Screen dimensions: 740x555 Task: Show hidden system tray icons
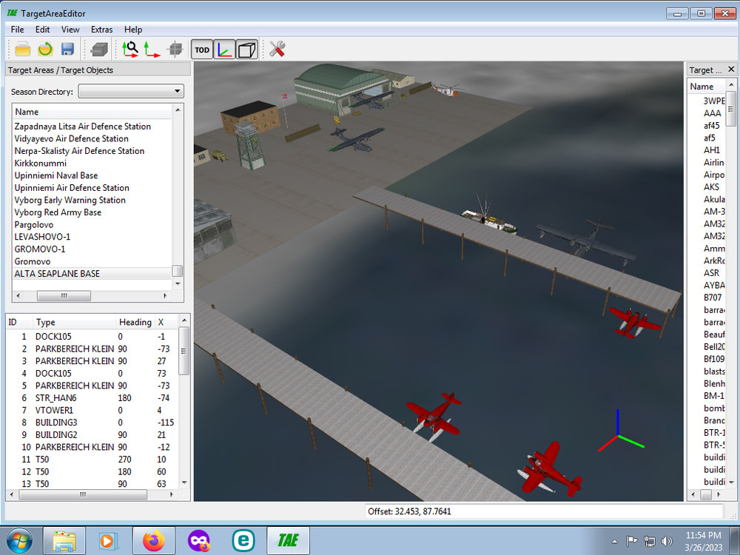[x=614, y=542]
